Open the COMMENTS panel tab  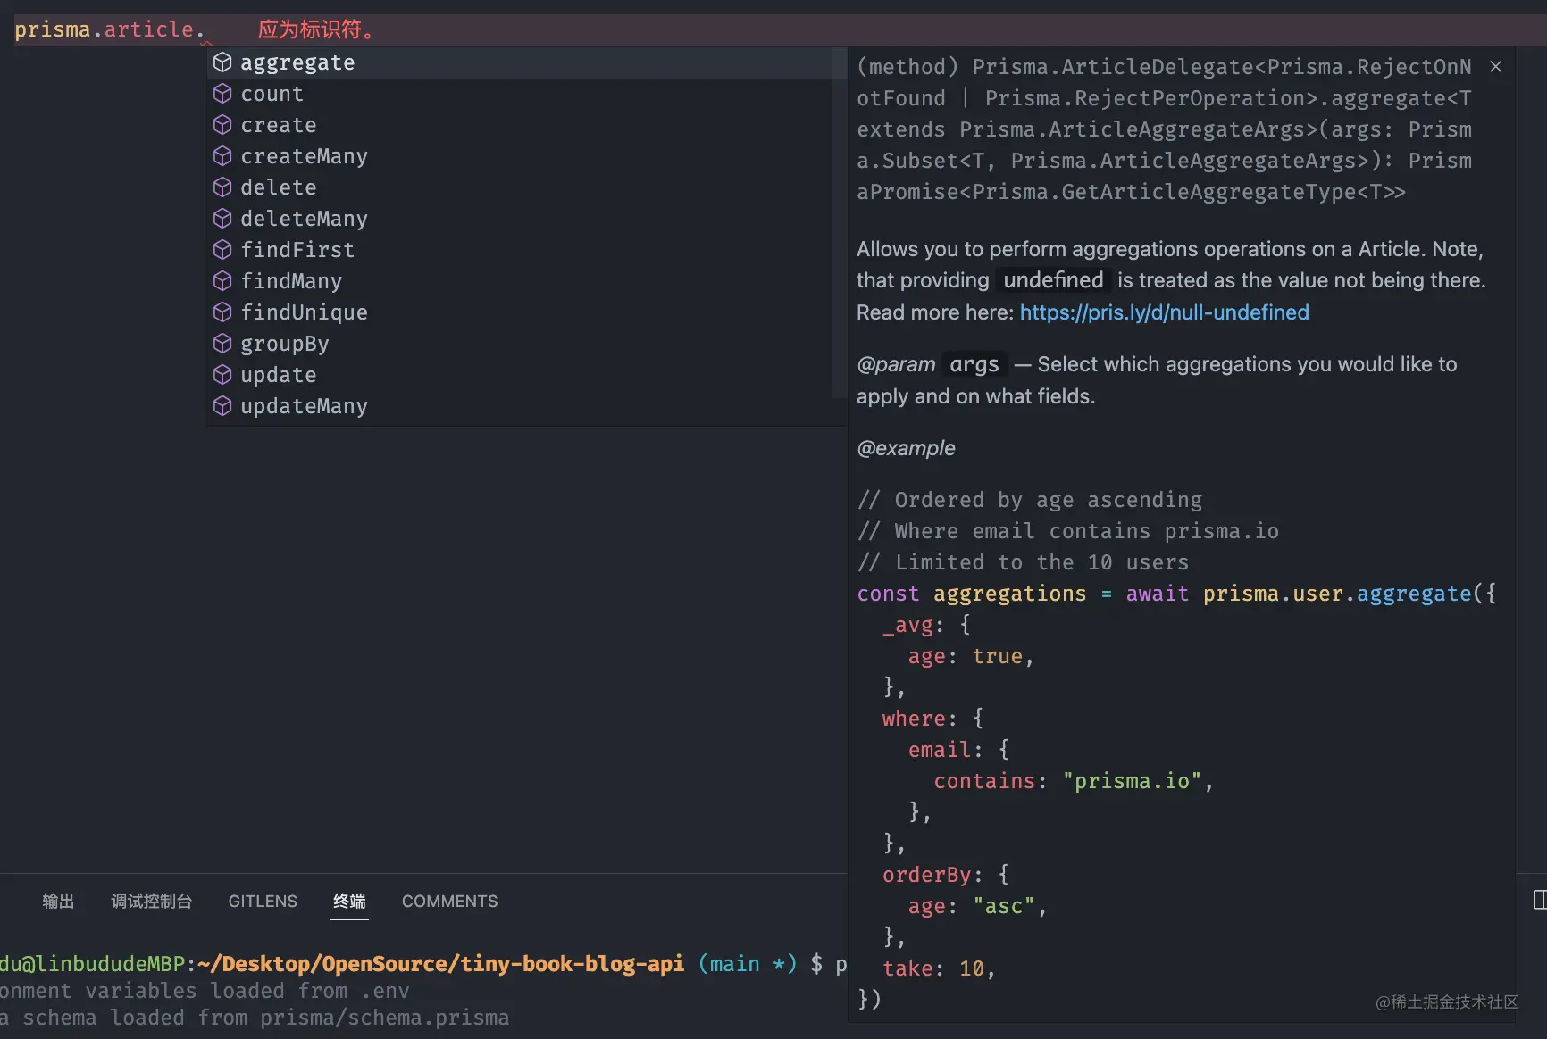[449, 902]
